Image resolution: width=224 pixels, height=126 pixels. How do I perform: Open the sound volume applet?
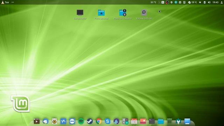pos(209,2)
